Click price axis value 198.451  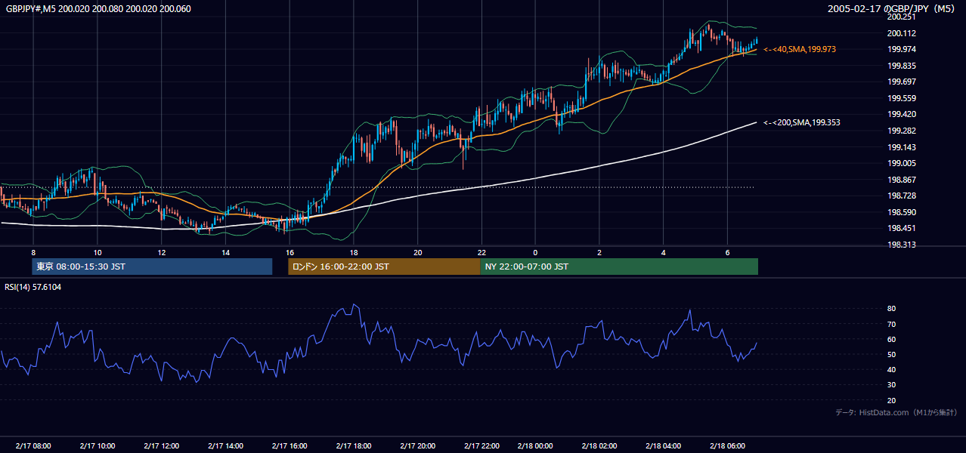click(x=902, y=229)
